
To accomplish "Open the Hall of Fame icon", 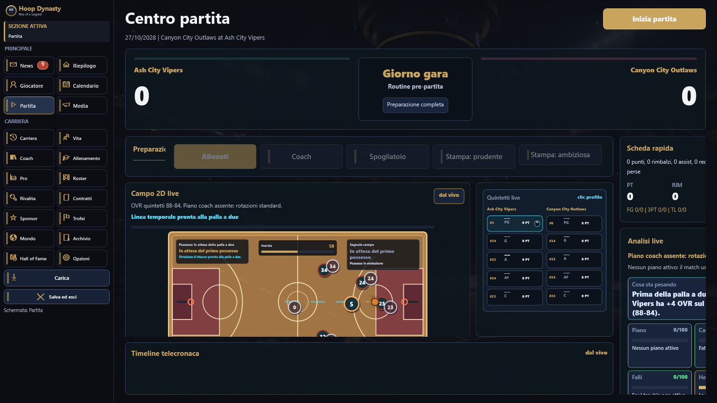I will pos(13,258).
